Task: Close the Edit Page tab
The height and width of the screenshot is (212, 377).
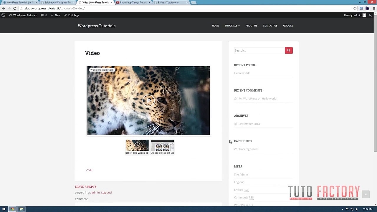Action: (x=74, y=3)
